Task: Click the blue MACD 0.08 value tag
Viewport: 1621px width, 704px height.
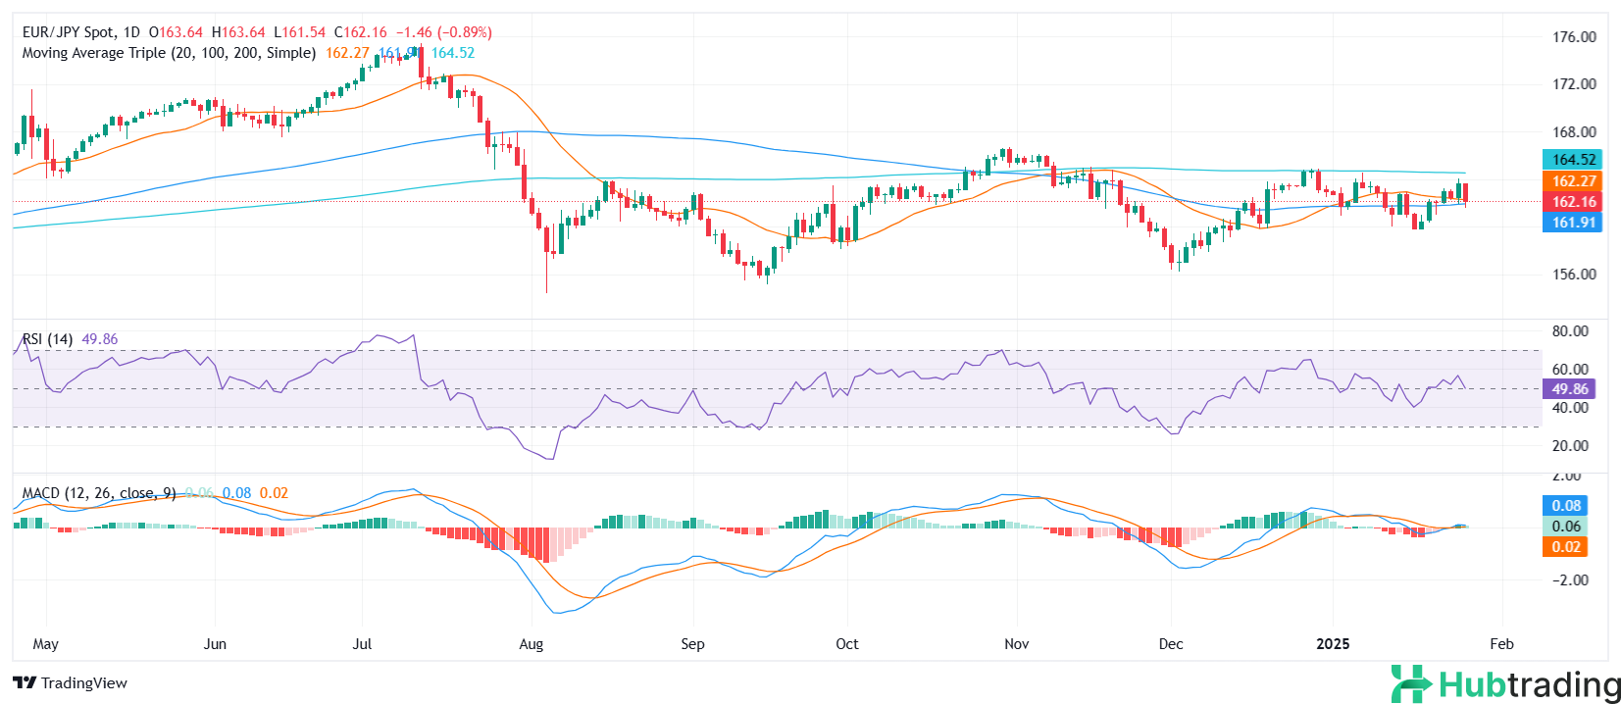Action: (x=1565, y=506)
